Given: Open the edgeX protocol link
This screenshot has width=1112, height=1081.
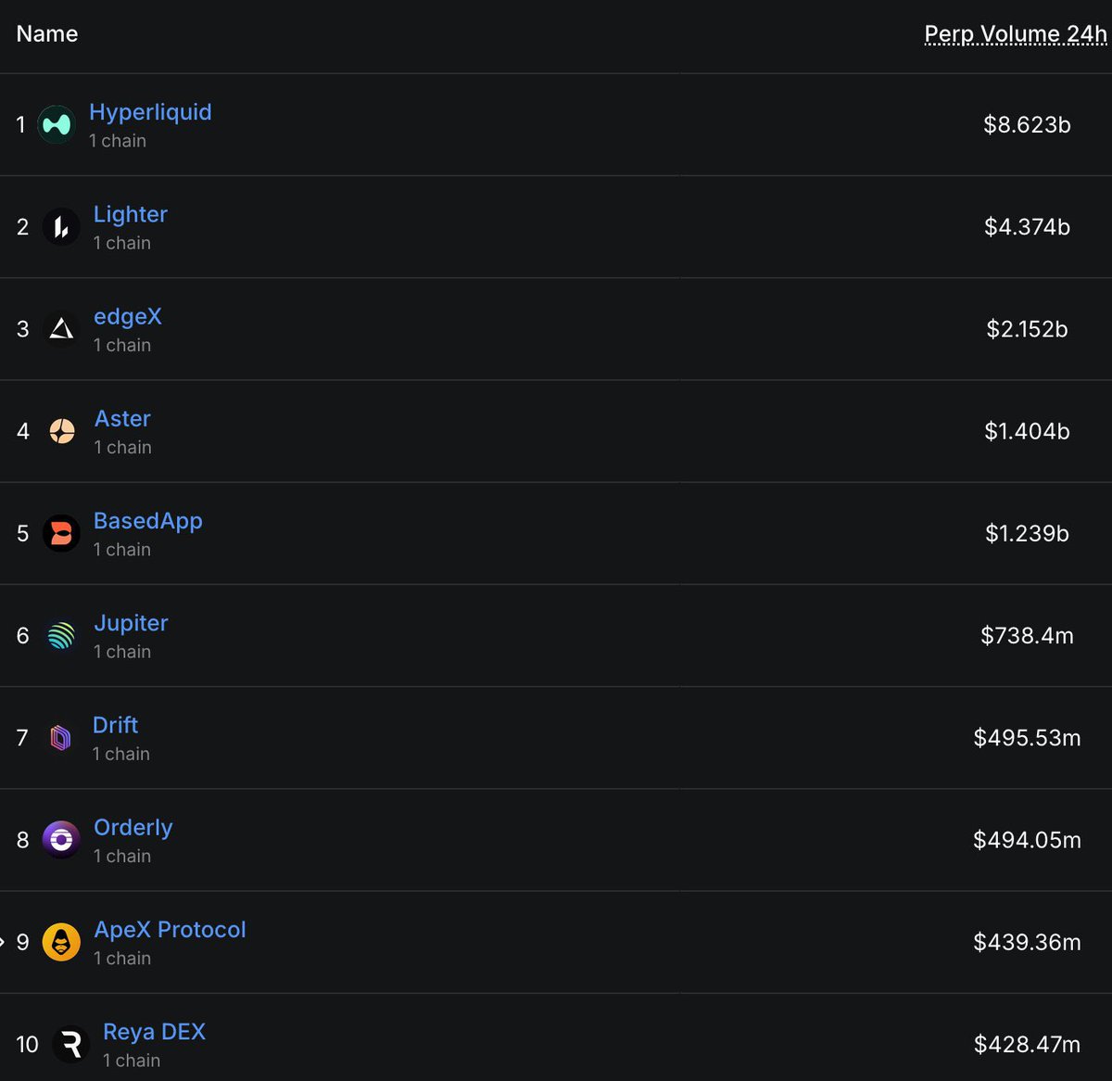Looking at the screenshot, I should 128,316.
